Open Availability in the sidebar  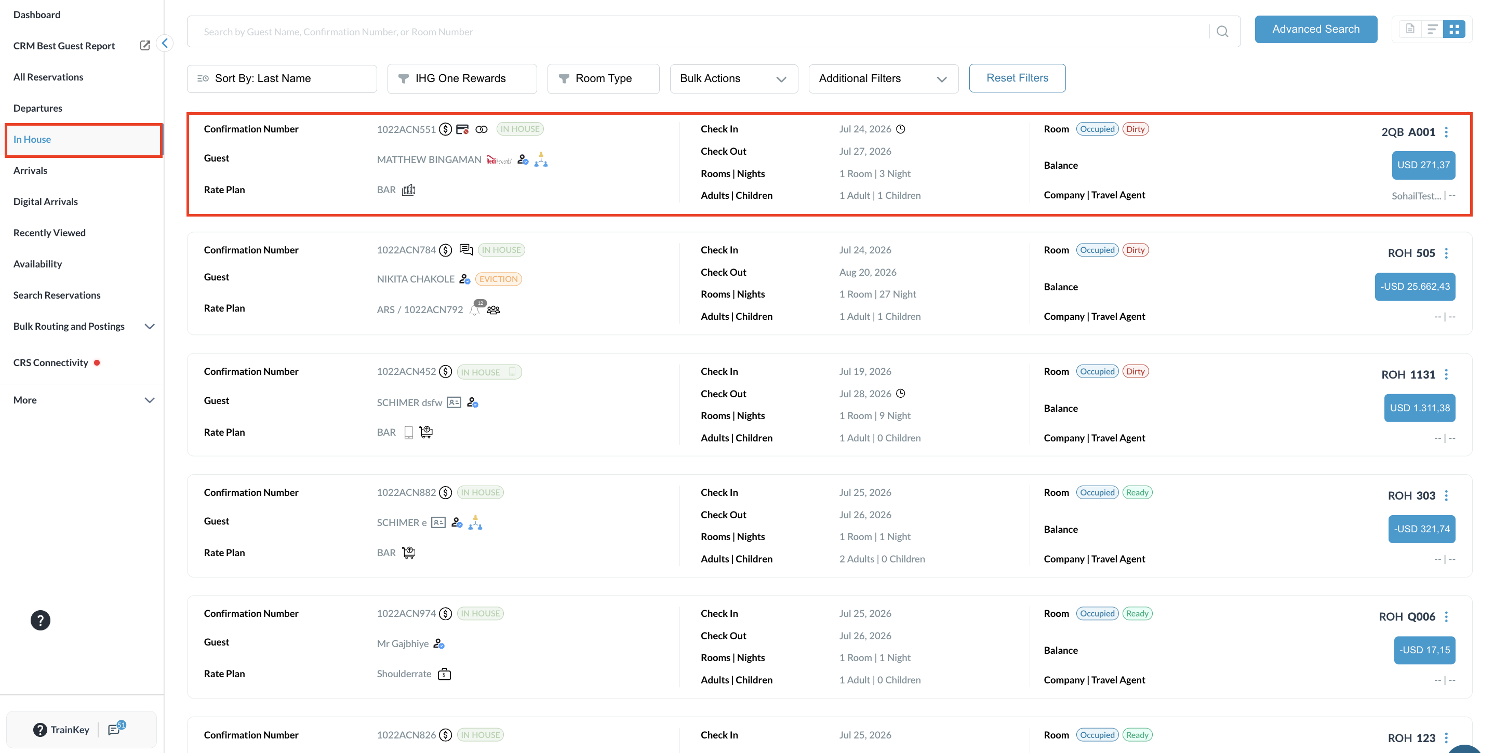[x=38, y=264]
